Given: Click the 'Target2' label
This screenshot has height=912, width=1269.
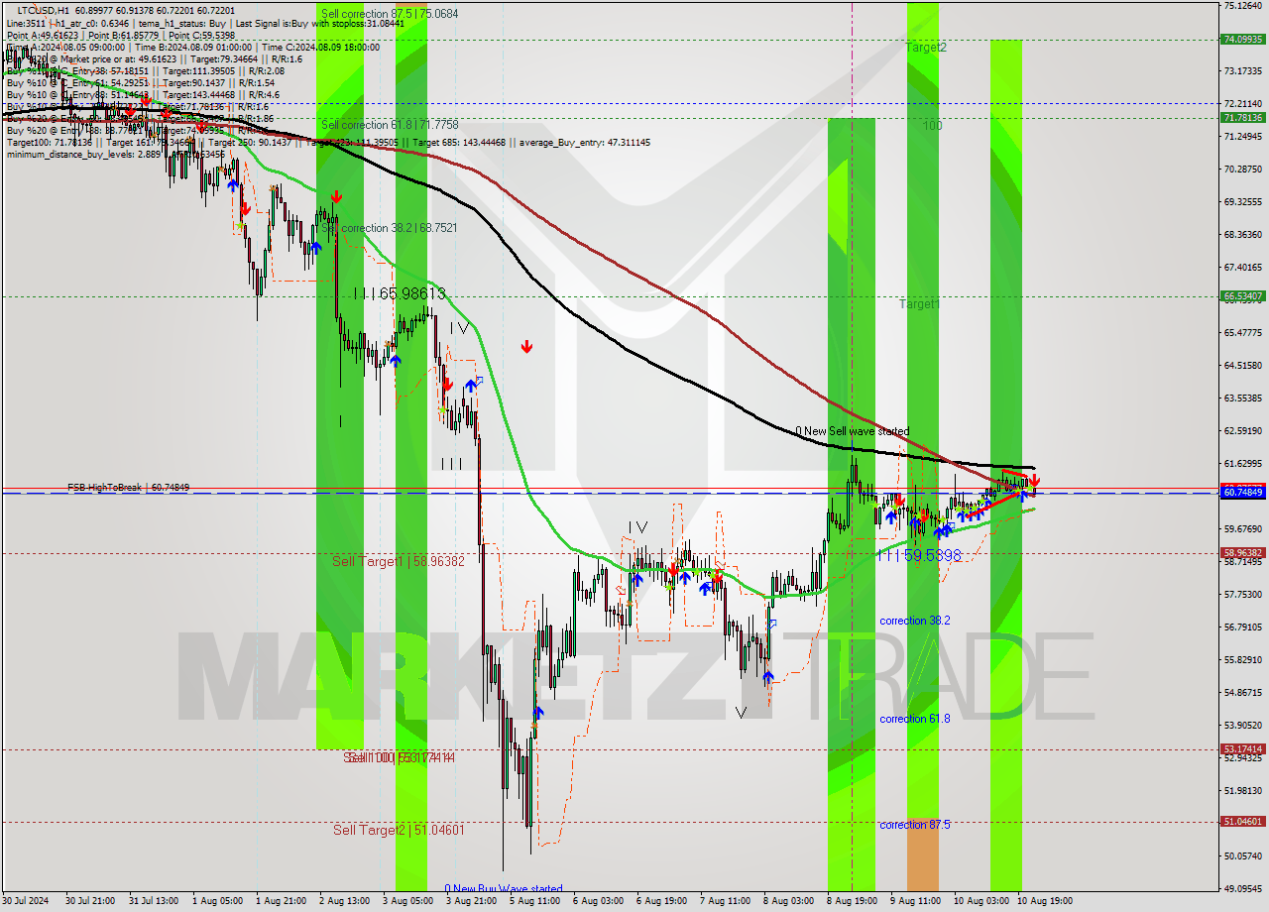Looking at the screenshot, I should coord(925,48).
